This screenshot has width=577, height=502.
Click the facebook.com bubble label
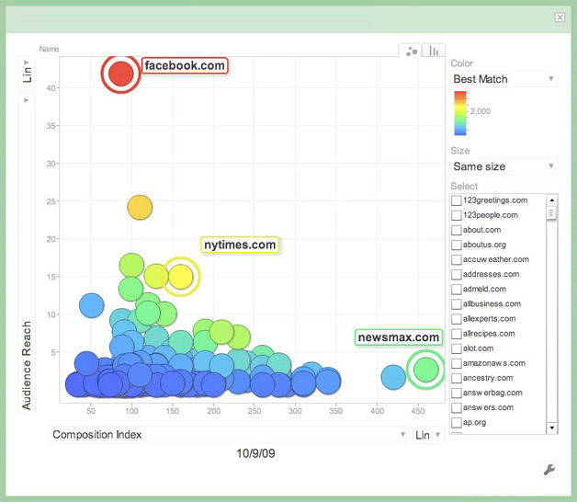[184, 66]
